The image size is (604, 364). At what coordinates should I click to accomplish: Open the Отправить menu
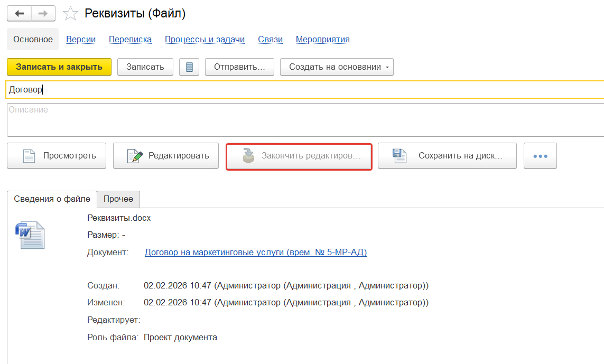click(x=239, y=67)
